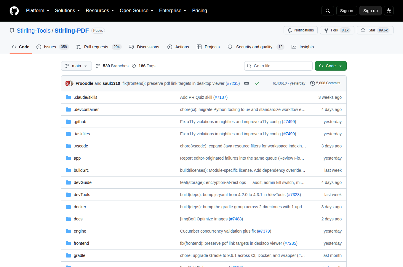Click the folder icon for buildSrc

tap(68, 170)
